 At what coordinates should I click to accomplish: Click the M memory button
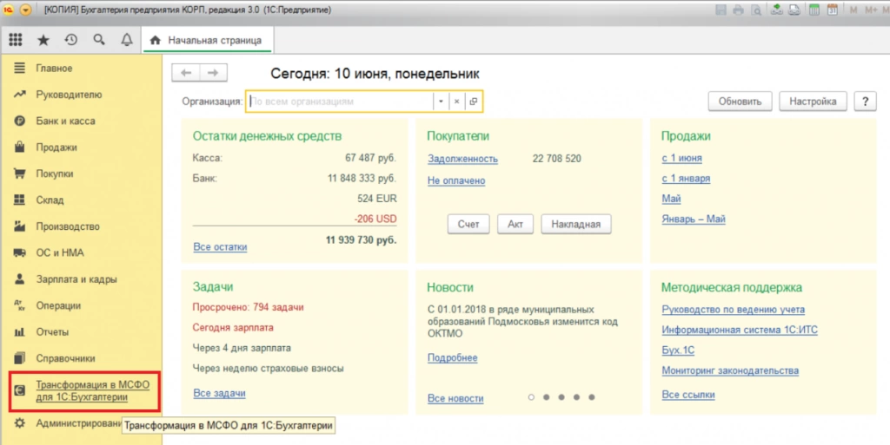tap(853, 10)
